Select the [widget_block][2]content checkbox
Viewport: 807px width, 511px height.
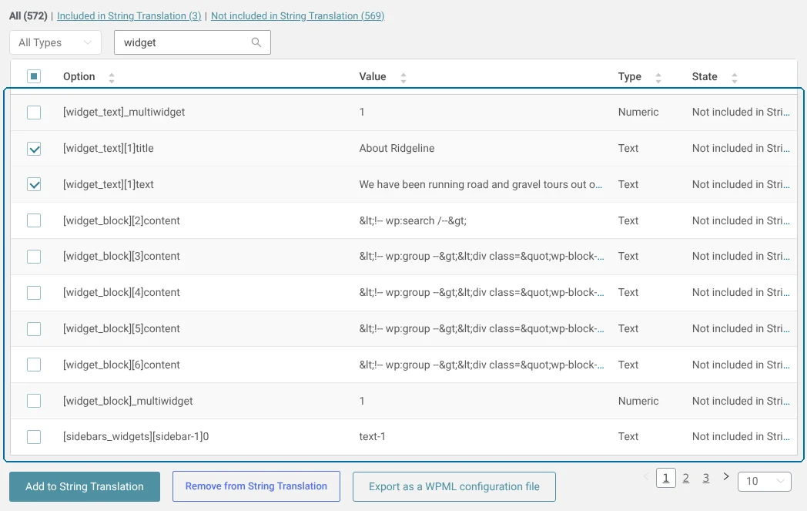[34, 220]
